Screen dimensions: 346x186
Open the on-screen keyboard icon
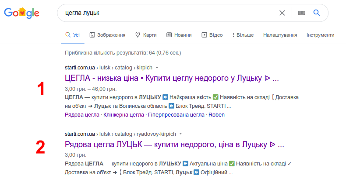301,13
